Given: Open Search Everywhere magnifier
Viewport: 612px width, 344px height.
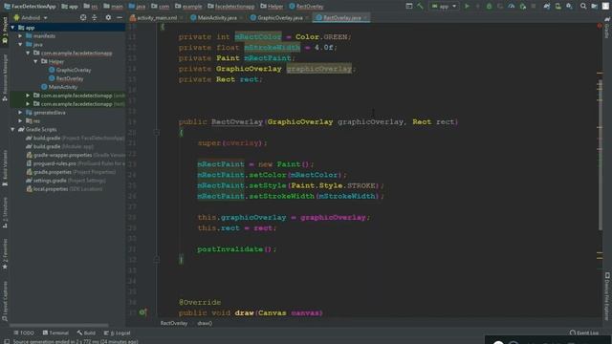Looking at the screenshot, I should (583, 7).
